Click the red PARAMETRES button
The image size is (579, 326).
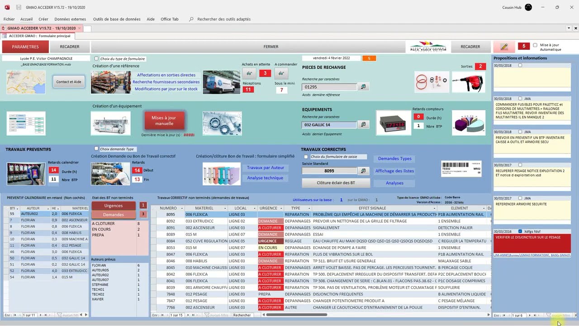tap(25, 47)
